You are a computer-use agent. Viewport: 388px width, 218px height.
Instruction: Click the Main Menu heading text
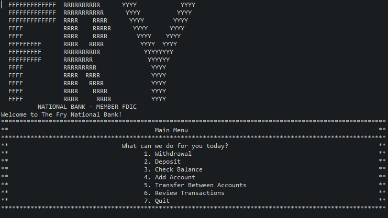[x=171, y=130]
